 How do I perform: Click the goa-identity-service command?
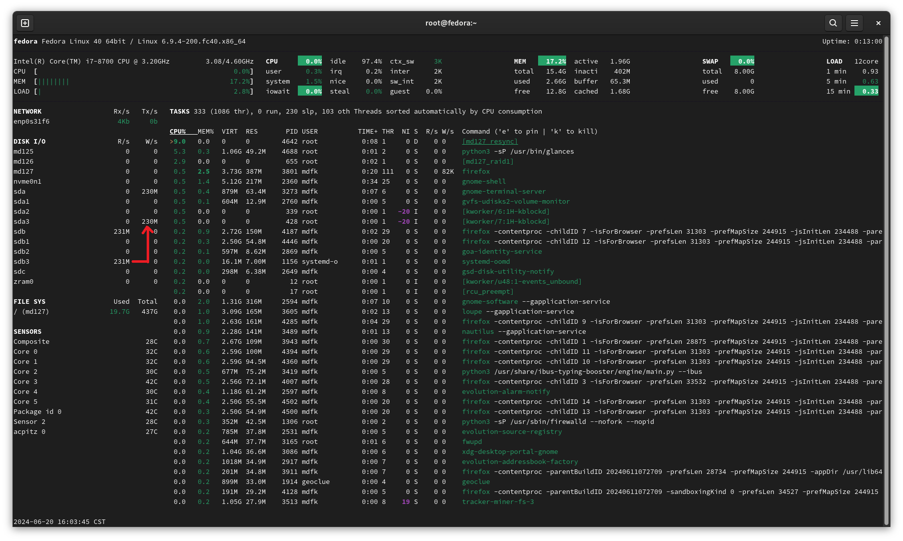tap(502, 252)
